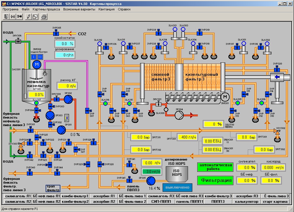This screenshot has width=294, height=212.
Task: Open БЁ-неф.пива Л3 picture
Action: tap(189, 196)
